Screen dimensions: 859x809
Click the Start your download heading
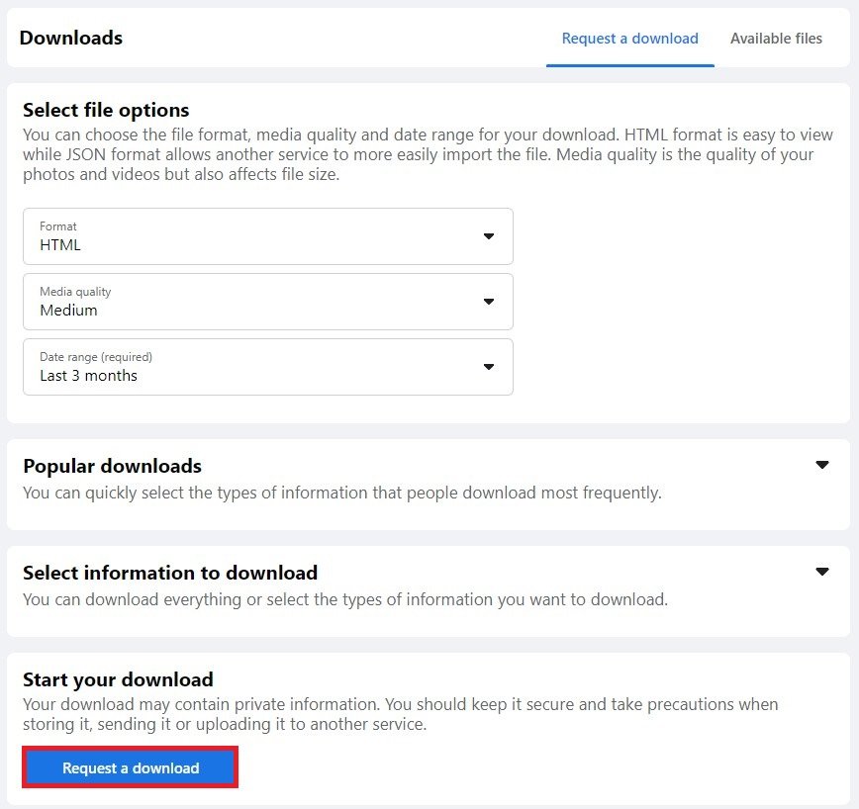click(118, 679)
